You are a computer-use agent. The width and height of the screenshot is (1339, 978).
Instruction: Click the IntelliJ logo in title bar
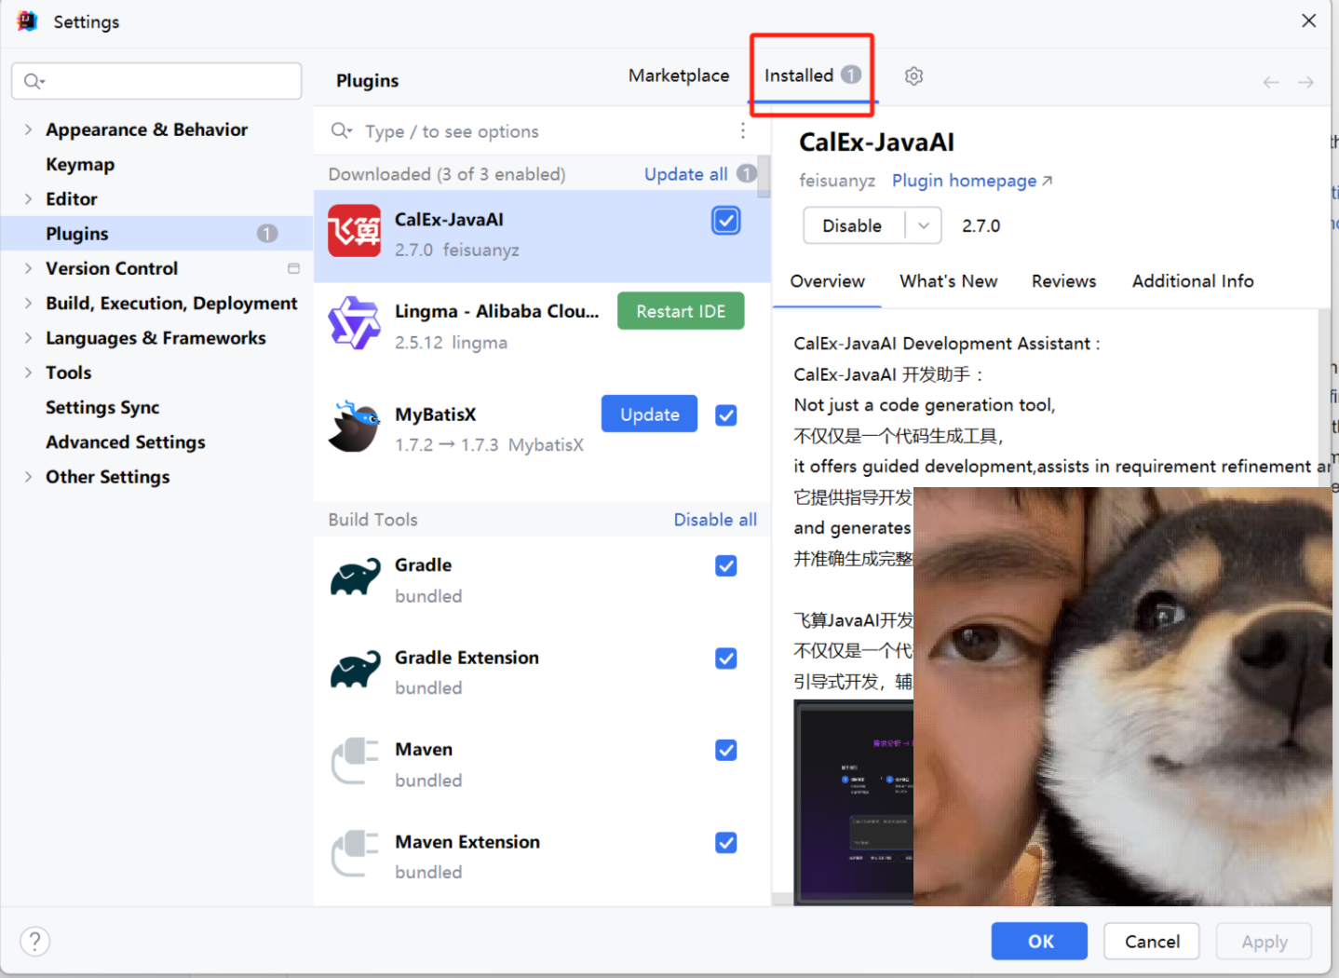pos(27,20)
